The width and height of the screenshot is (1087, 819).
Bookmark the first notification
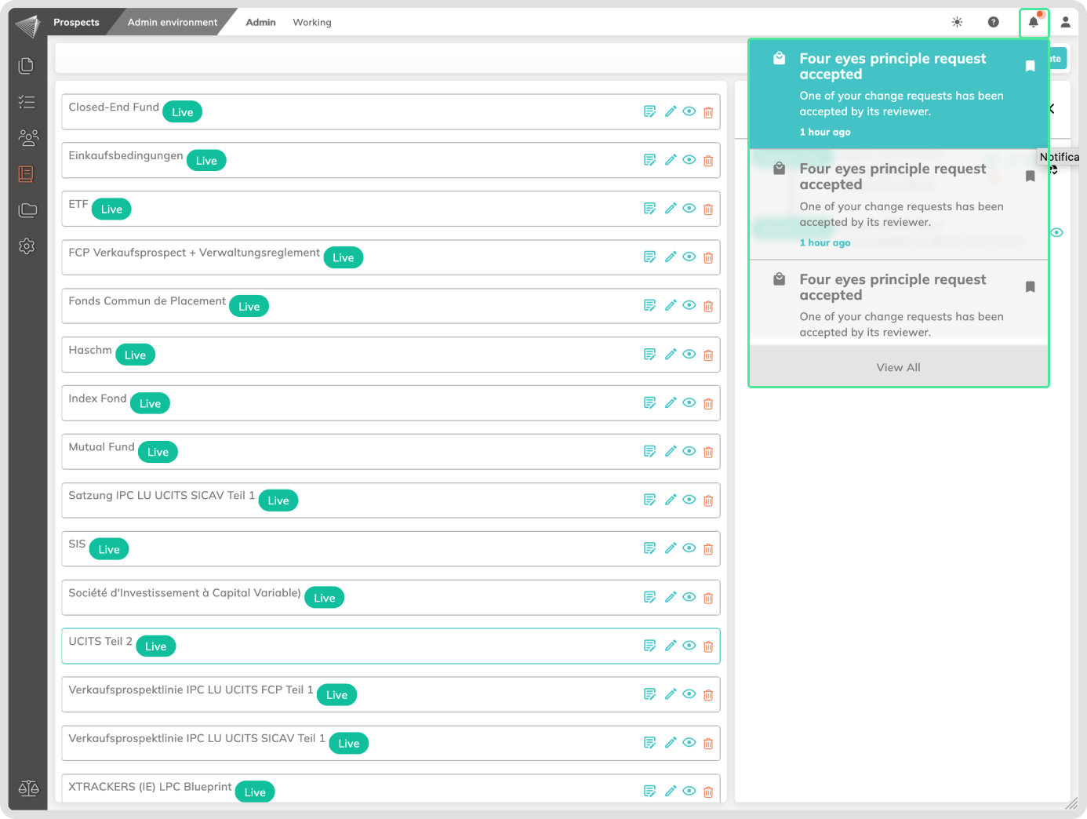click(1031, 67)
